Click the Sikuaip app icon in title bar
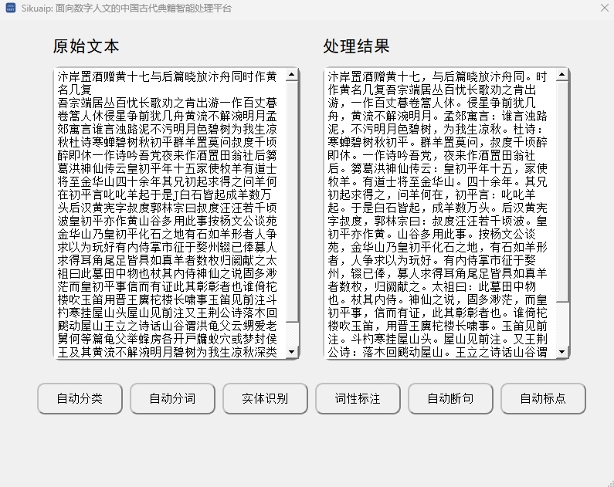The image size is (614, 487). [x=11, y=7]
